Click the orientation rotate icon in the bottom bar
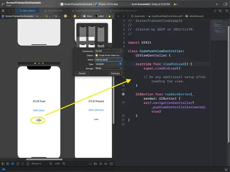This screenshot has height=172, width=230. pyautogui.click(x=18, y=164)
